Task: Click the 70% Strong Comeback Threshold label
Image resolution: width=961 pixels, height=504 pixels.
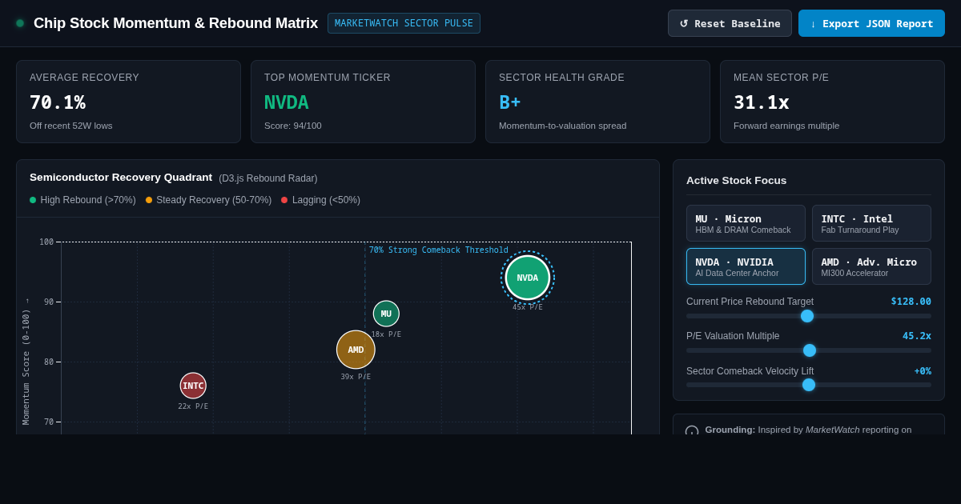Action: (x=438, y=250)
